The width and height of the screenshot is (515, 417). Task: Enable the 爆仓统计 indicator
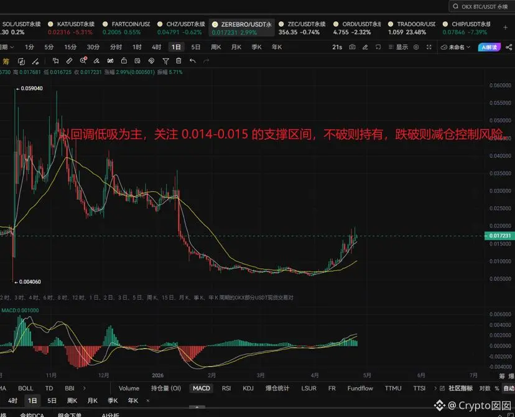click(277, 388)
